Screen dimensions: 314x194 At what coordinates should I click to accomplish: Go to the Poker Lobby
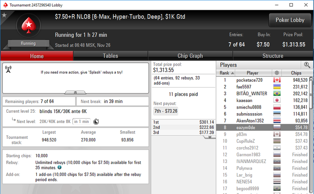point(290,20)
